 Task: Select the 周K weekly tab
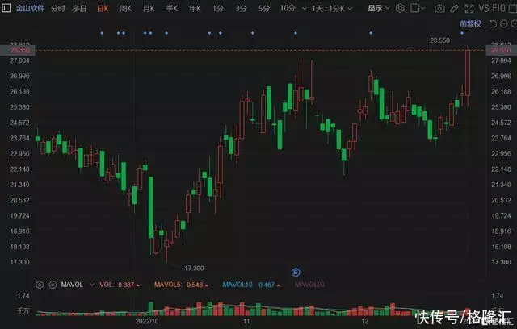125,9
